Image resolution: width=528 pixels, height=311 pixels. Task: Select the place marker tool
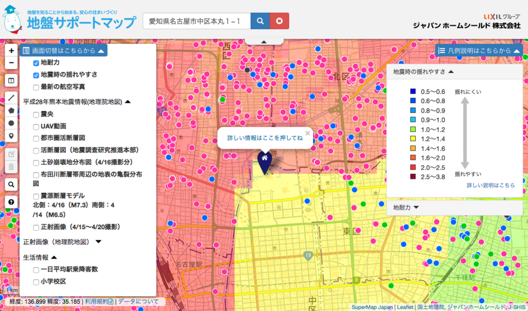pos(11,136)
